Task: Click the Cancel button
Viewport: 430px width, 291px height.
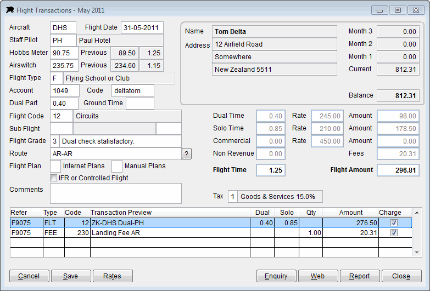Action: tap(29, 276)
